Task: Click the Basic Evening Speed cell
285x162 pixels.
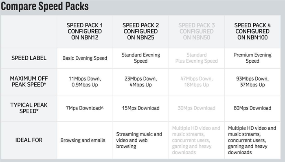Action: coord(85,58)
